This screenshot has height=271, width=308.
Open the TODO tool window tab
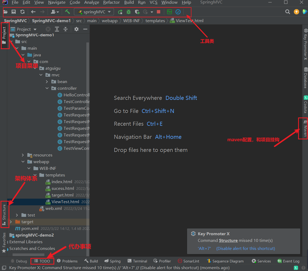pos(42,261)
